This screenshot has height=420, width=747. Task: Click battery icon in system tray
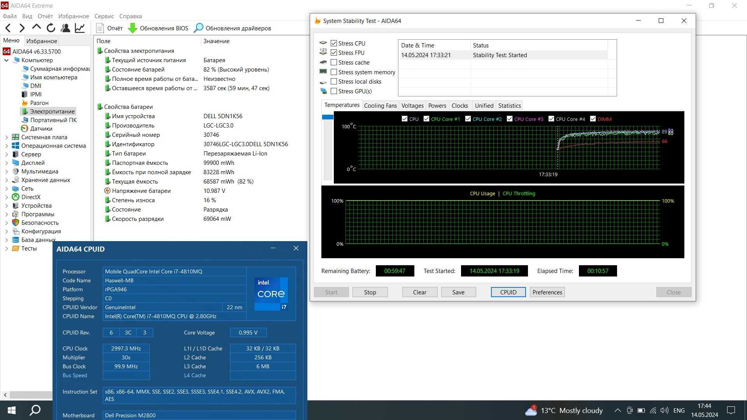tap(641, 410)
